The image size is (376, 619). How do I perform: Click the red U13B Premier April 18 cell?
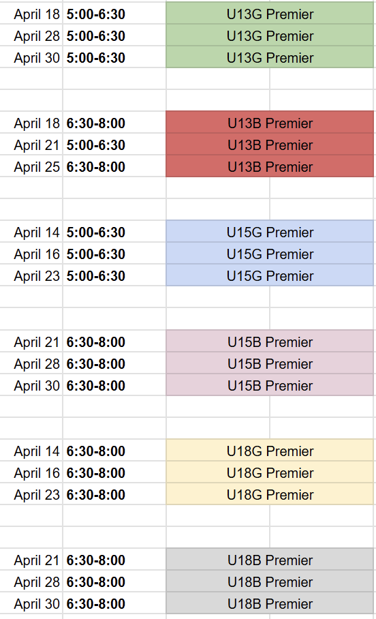click(x=270, y=123)
